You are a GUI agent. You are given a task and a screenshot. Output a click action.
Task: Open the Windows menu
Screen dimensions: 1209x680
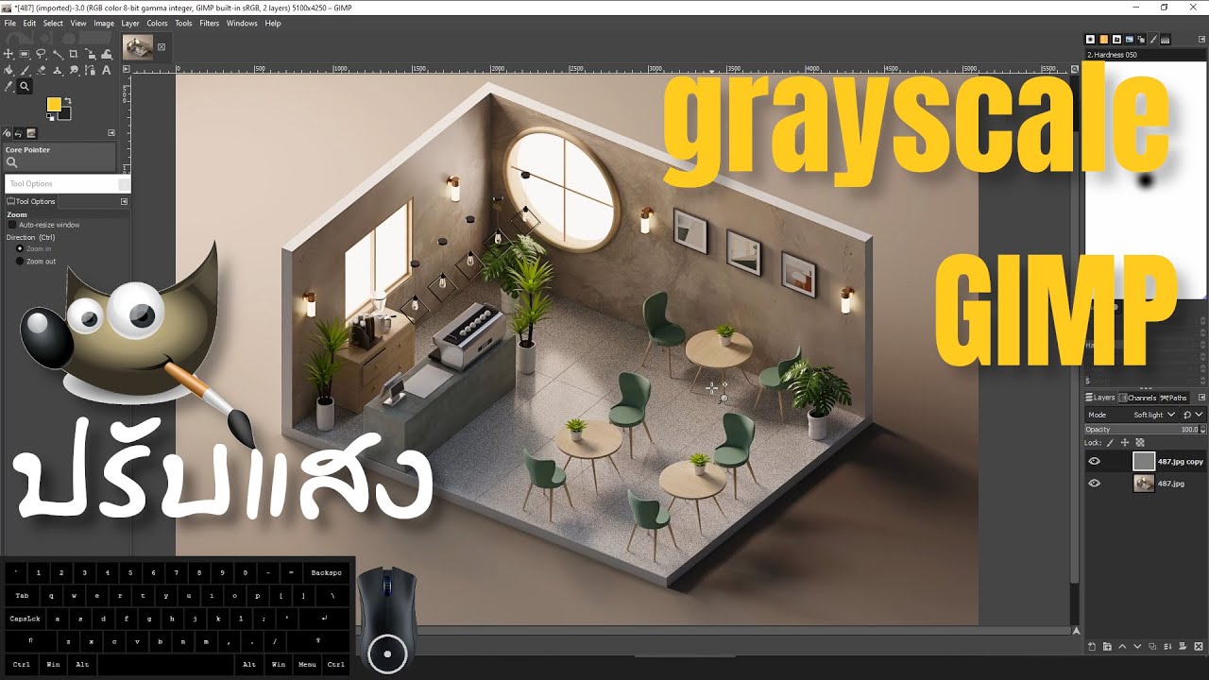coord(242,23)
